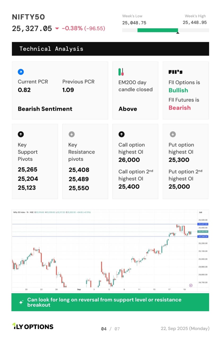Screen dimensions: 221x339
Task: Click the up-arrow icon above Call option highest OI
Action: (121, 135)
